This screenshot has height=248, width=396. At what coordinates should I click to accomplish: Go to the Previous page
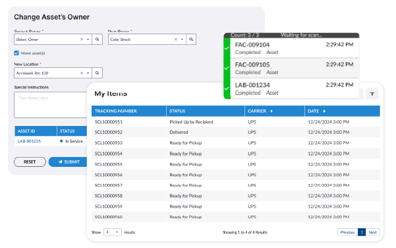347,232
